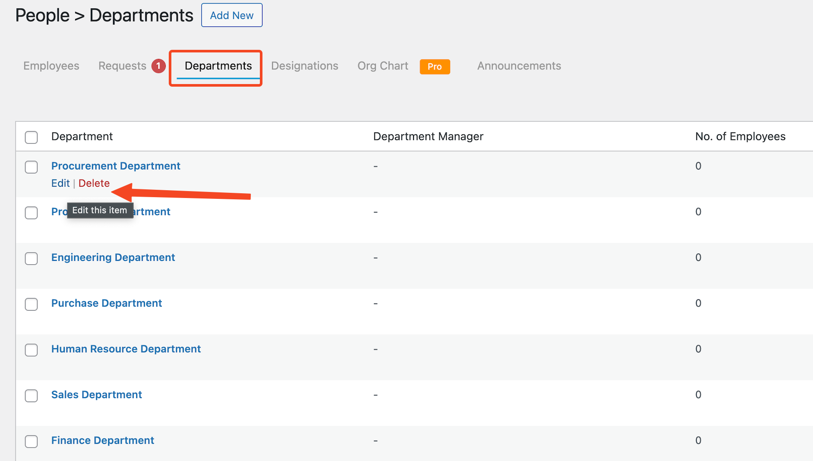Go to the Designations tab
This screenshot has height=461, width=813.
click(305, 66)
